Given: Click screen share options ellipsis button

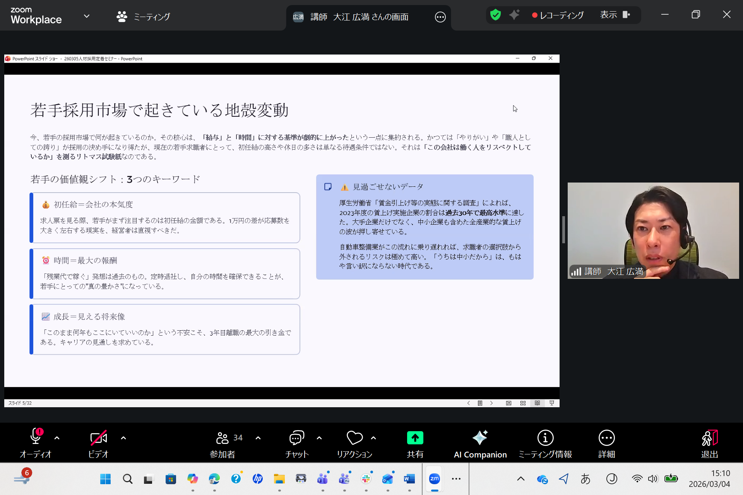Looking at the screenshot, I should (440, 17).
